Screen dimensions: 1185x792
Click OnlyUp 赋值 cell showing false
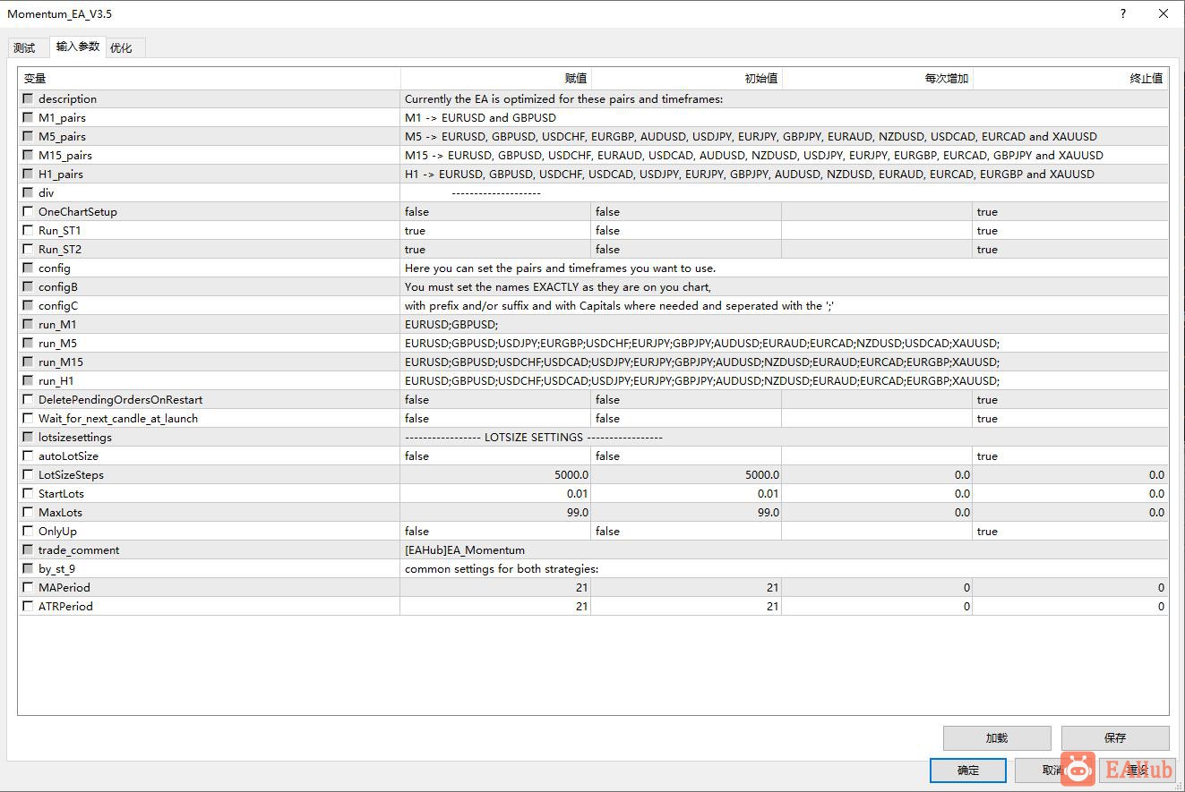click(495, 531)
